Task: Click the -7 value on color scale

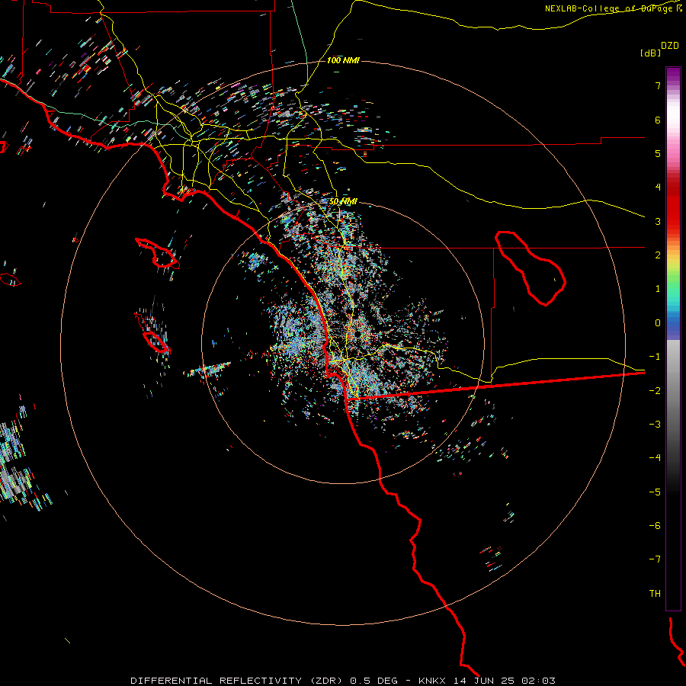Action: [x=655, y=559]
